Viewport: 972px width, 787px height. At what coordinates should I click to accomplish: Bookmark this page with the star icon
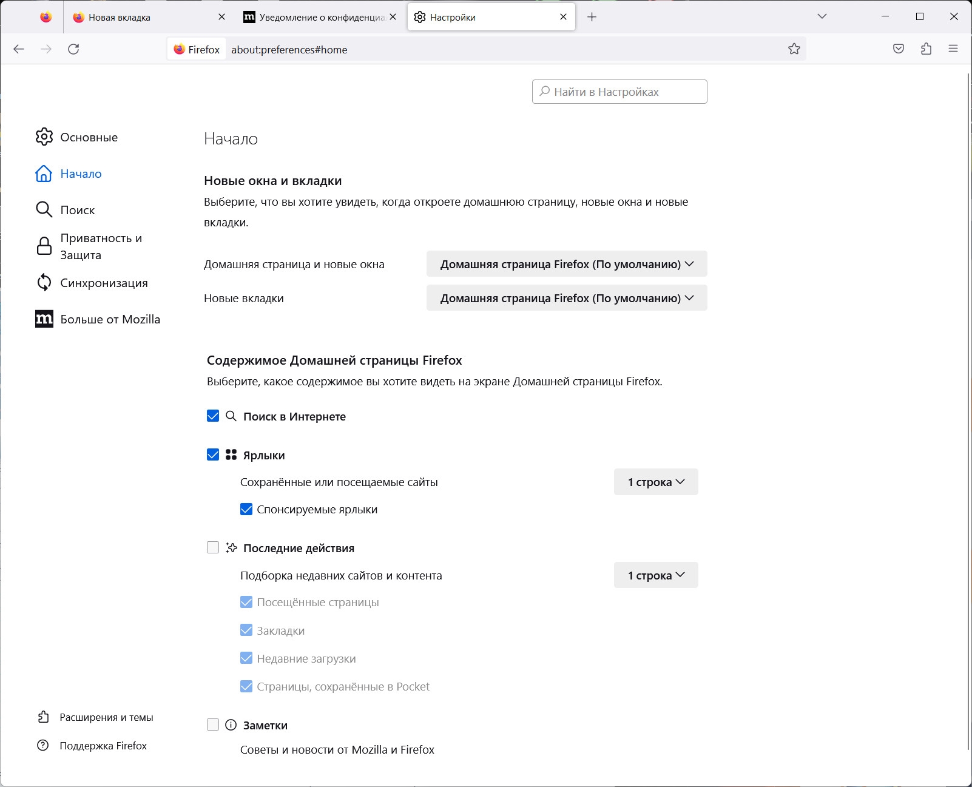[x=794, y=49]
